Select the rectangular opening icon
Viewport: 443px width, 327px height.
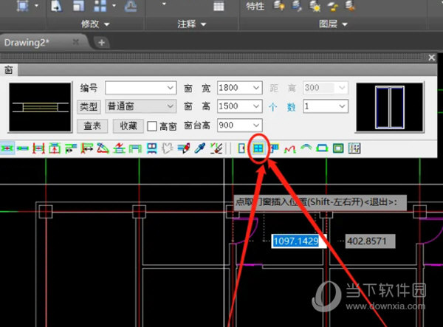pos(338,148)
